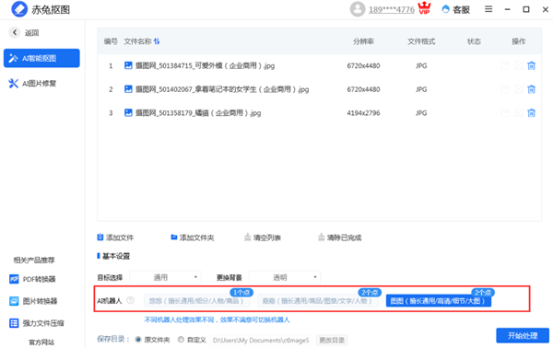Switch to AI图片修复 in sidebar
The width and height of the screenshot is (553, 348).
pyautogui.click(x=32, y=84)
